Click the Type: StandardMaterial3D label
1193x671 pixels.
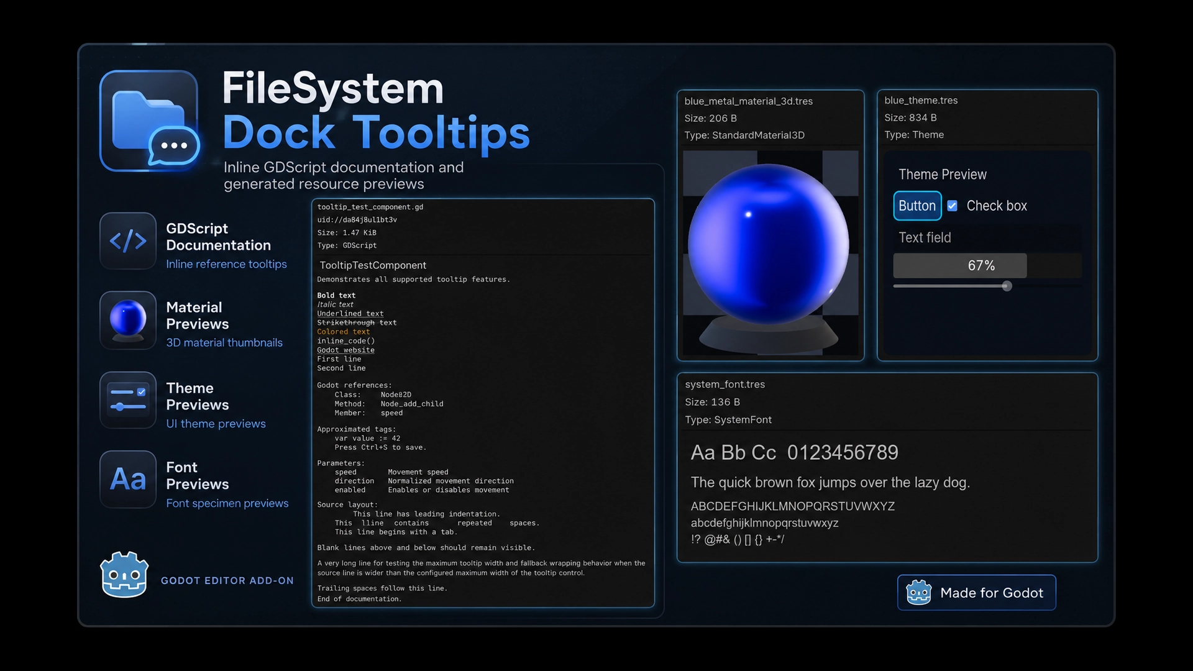[744, 135]
